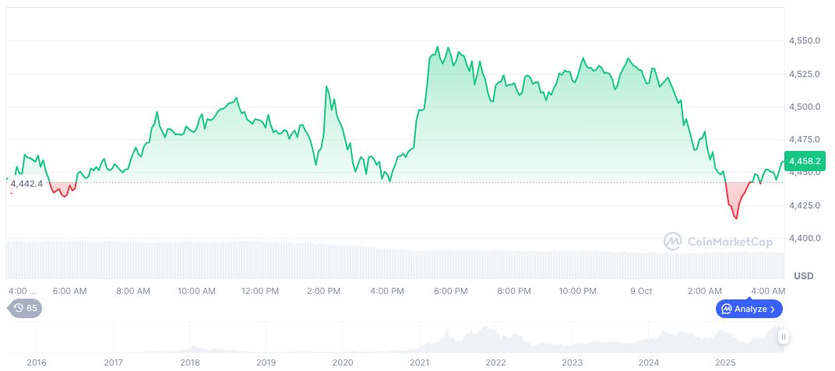Click the CoinMarketCap watermark logo
This screenshot has width=835, height=371.
(673, 242)
